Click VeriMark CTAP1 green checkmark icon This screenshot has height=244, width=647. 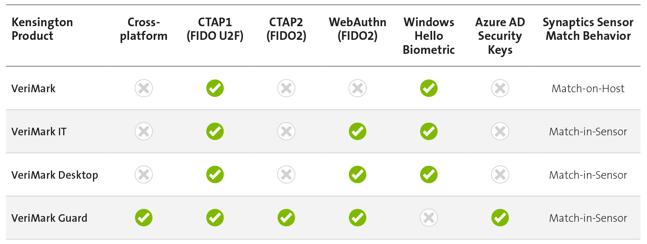click(x=215, y=88)
